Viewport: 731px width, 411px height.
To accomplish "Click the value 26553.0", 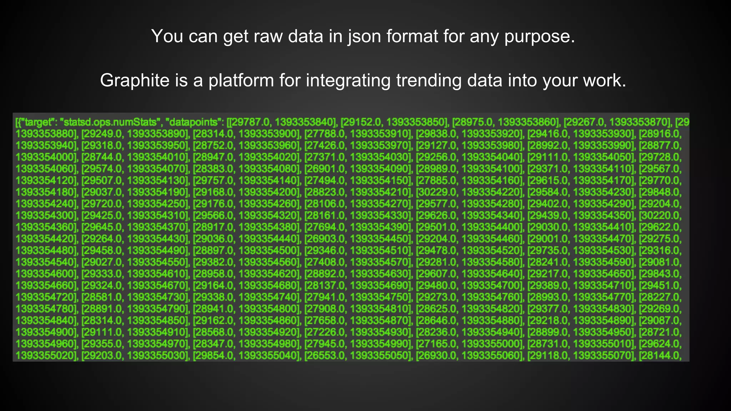I will point(327,356).
